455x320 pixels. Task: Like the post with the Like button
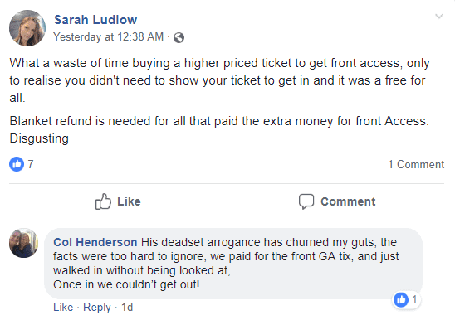(118, 201)
